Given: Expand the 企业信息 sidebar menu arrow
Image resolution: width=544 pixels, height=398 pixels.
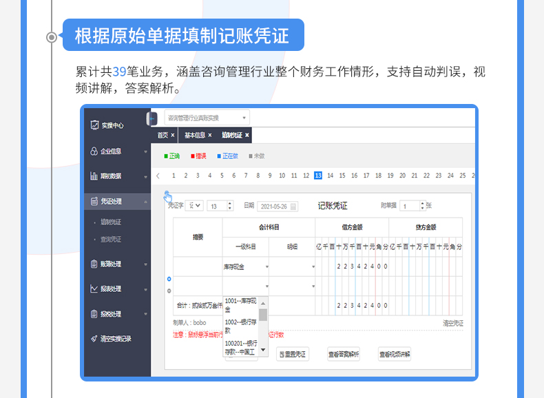Looking at the screenshot, I should point(145,151).
